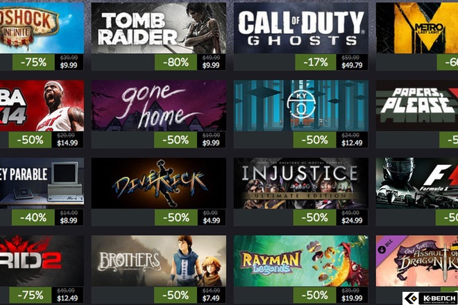Select the Gone Home game tile
Screen dimensions: 458x305
click(x=159, y=105)
